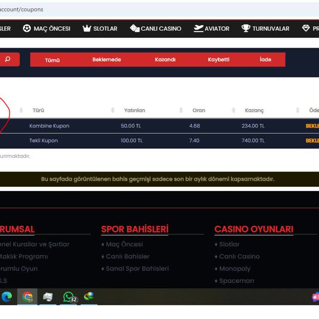319x319 pixels.
Task: Click the CASINO OYUNLARI footer heading
Action: tap(254, 229)
